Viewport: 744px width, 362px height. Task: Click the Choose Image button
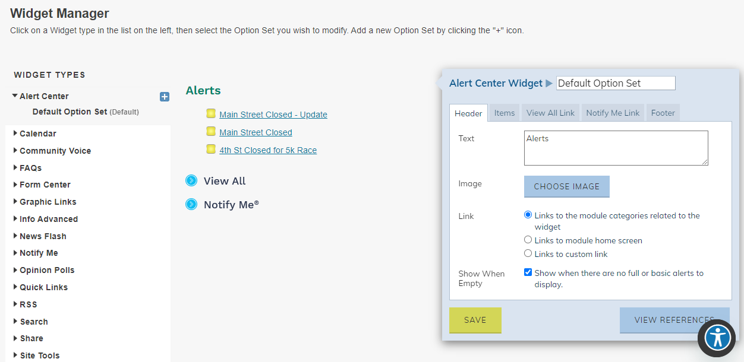click(x=567, y=186)
